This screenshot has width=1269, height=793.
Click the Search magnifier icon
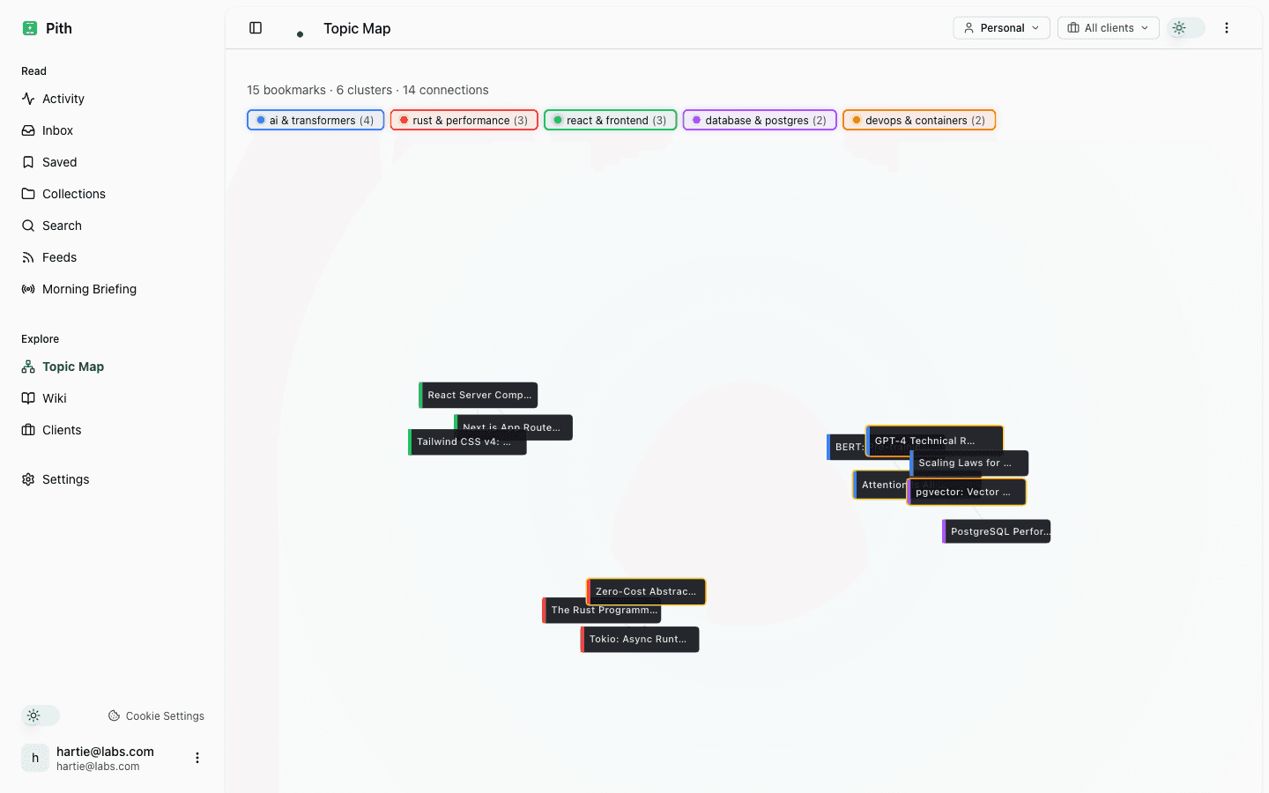pyautogui.click(x=28, y=226)
